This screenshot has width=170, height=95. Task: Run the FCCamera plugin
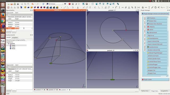pos(157,18)
